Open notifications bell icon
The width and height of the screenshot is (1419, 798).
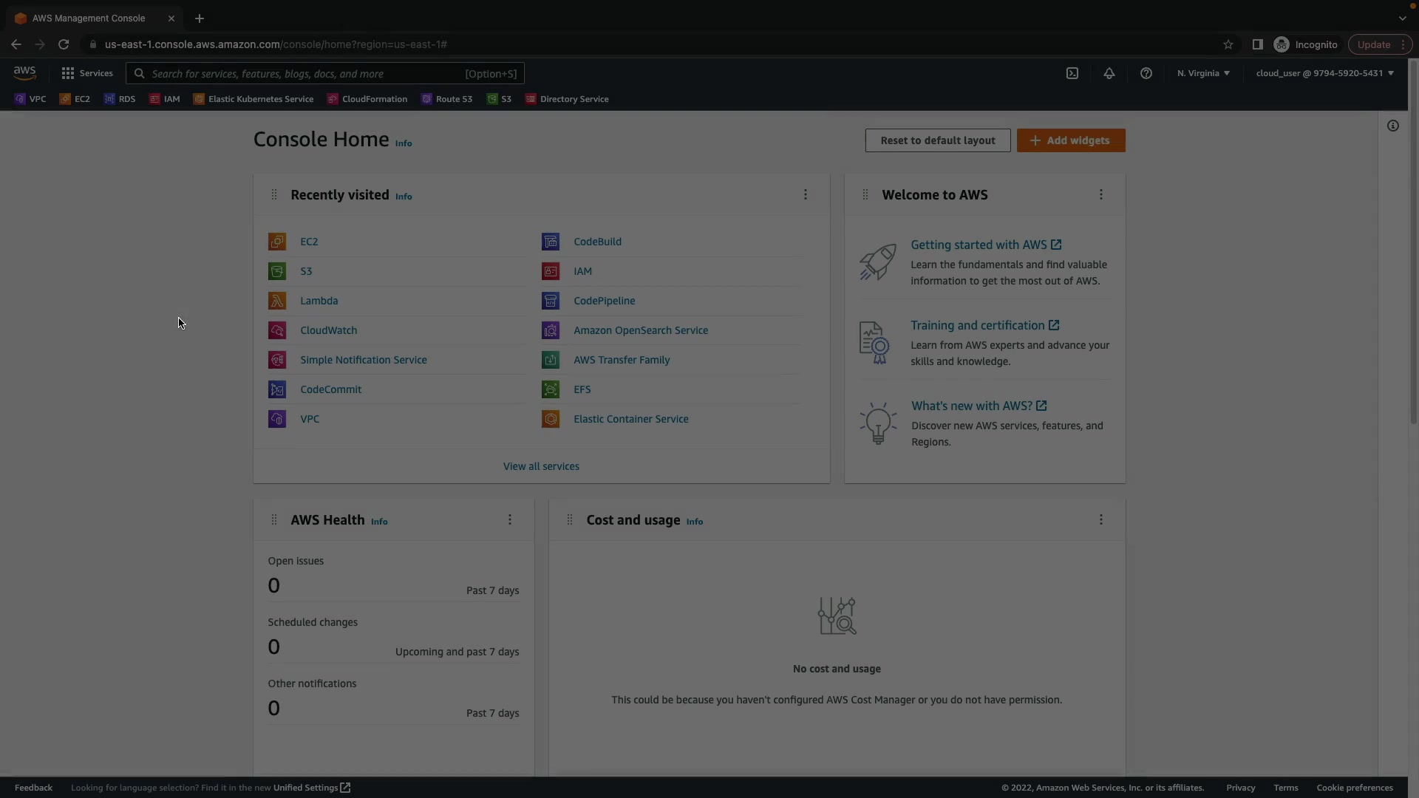pos(1109,73)
